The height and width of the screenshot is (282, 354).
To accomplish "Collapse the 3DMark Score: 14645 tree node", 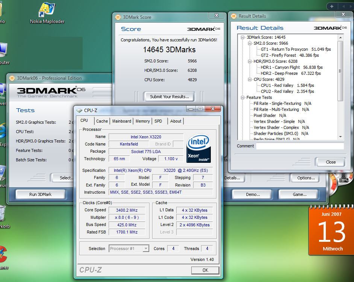I will tap(242, 37).
